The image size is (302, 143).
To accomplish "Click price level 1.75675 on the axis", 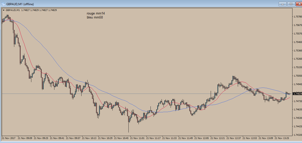I will pyautogui.click(x=297, y=25).
